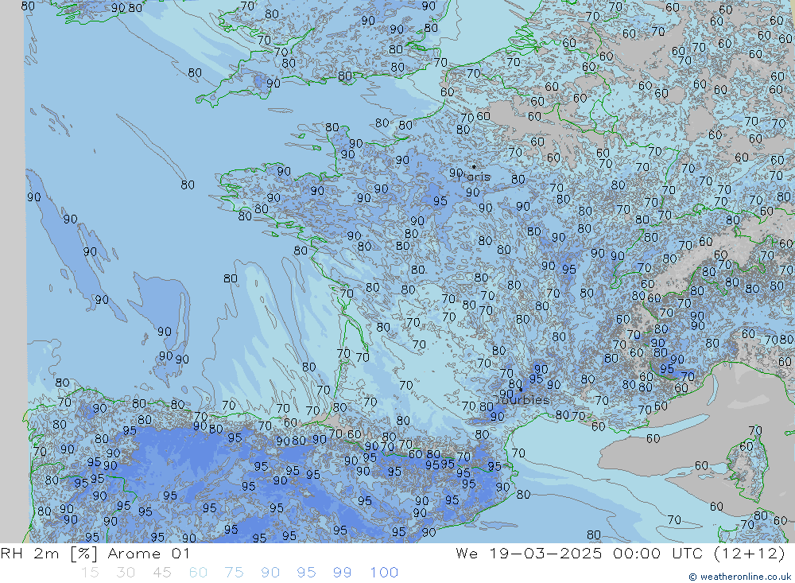
Task: Click the forecast date 'We 19-03-2025 00:00 UTC (12+12)'
Action: (619, 553)
